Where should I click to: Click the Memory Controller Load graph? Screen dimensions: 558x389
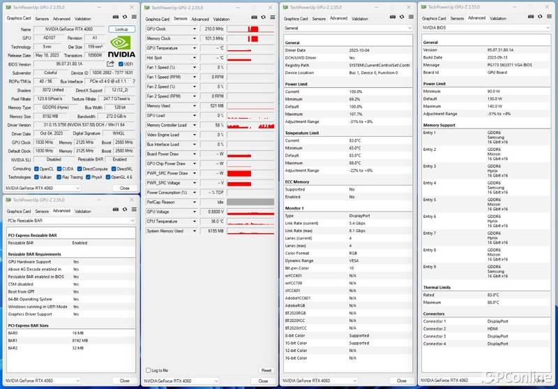pos(250,125)
